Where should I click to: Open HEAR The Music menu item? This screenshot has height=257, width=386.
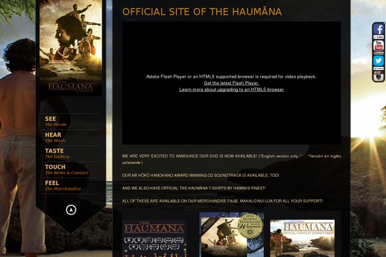coord(71,137)
